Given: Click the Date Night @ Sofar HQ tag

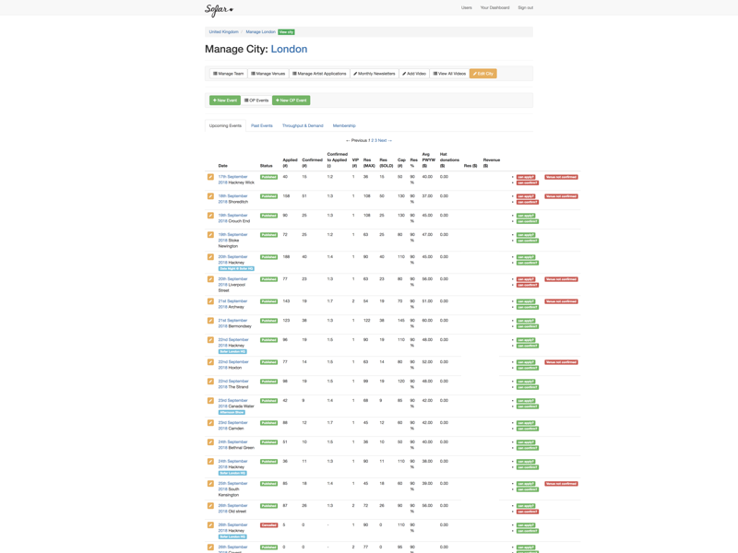Looking at the screenshot, I should pyautogui.click(x=236, y=268).
